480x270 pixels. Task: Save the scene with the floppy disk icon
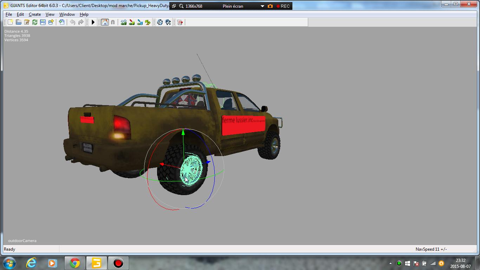pos(43,22)
